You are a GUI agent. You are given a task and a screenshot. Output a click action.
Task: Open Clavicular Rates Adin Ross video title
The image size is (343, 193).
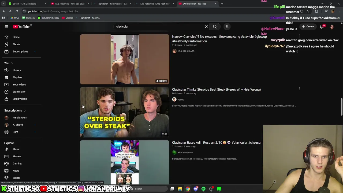pos(217,143)
